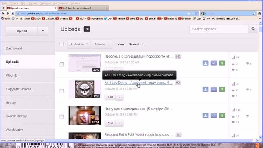
Task: Open Watch Later in the sidebar
Action: [x=14, y=129]
